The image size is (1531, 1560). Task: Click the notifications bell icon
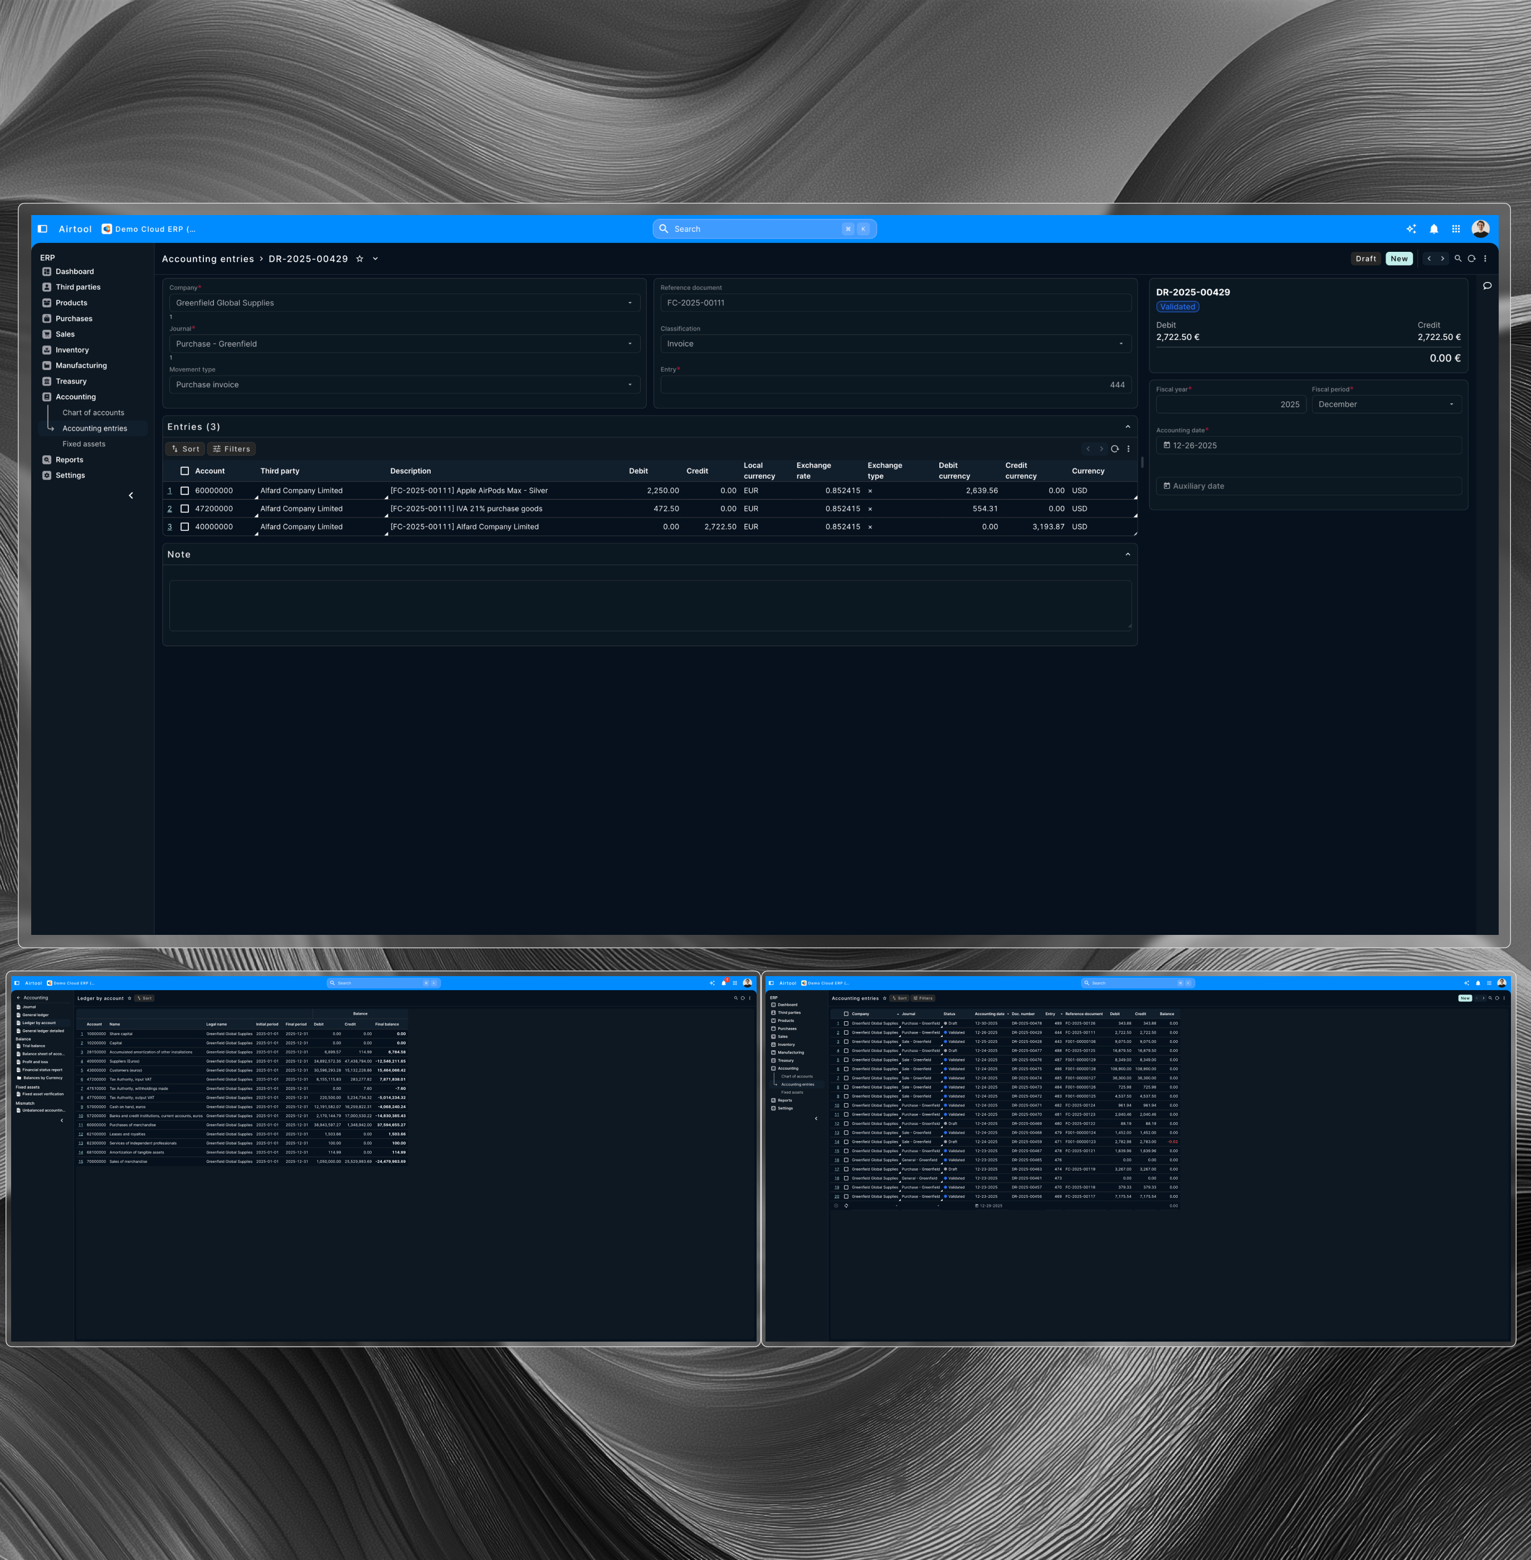[1434, 229]
